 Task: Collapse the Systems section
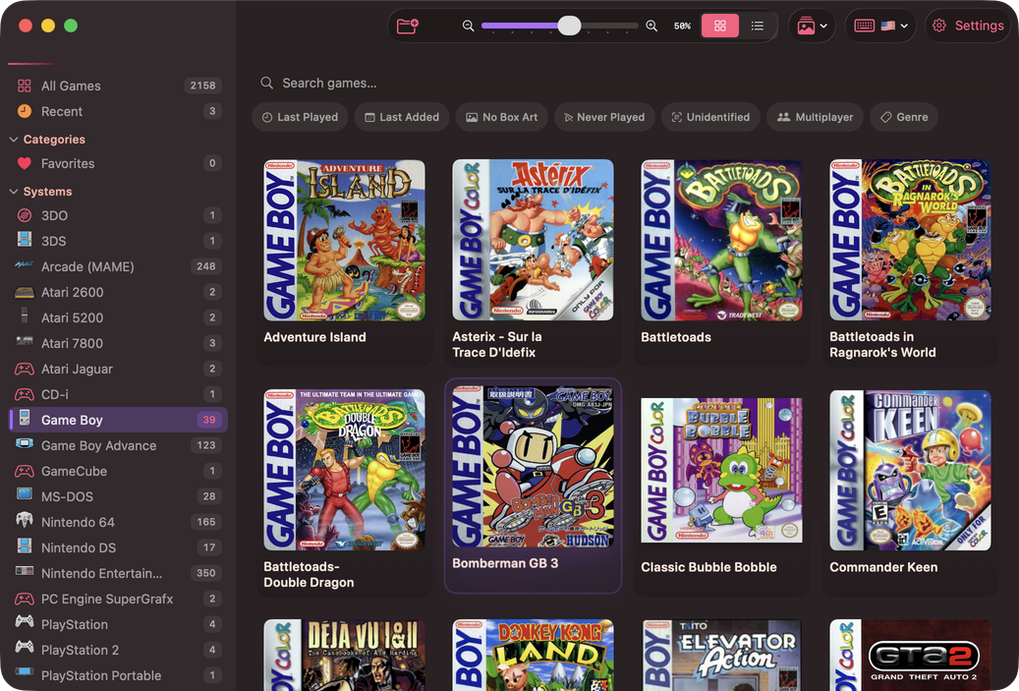click(14, 191)
